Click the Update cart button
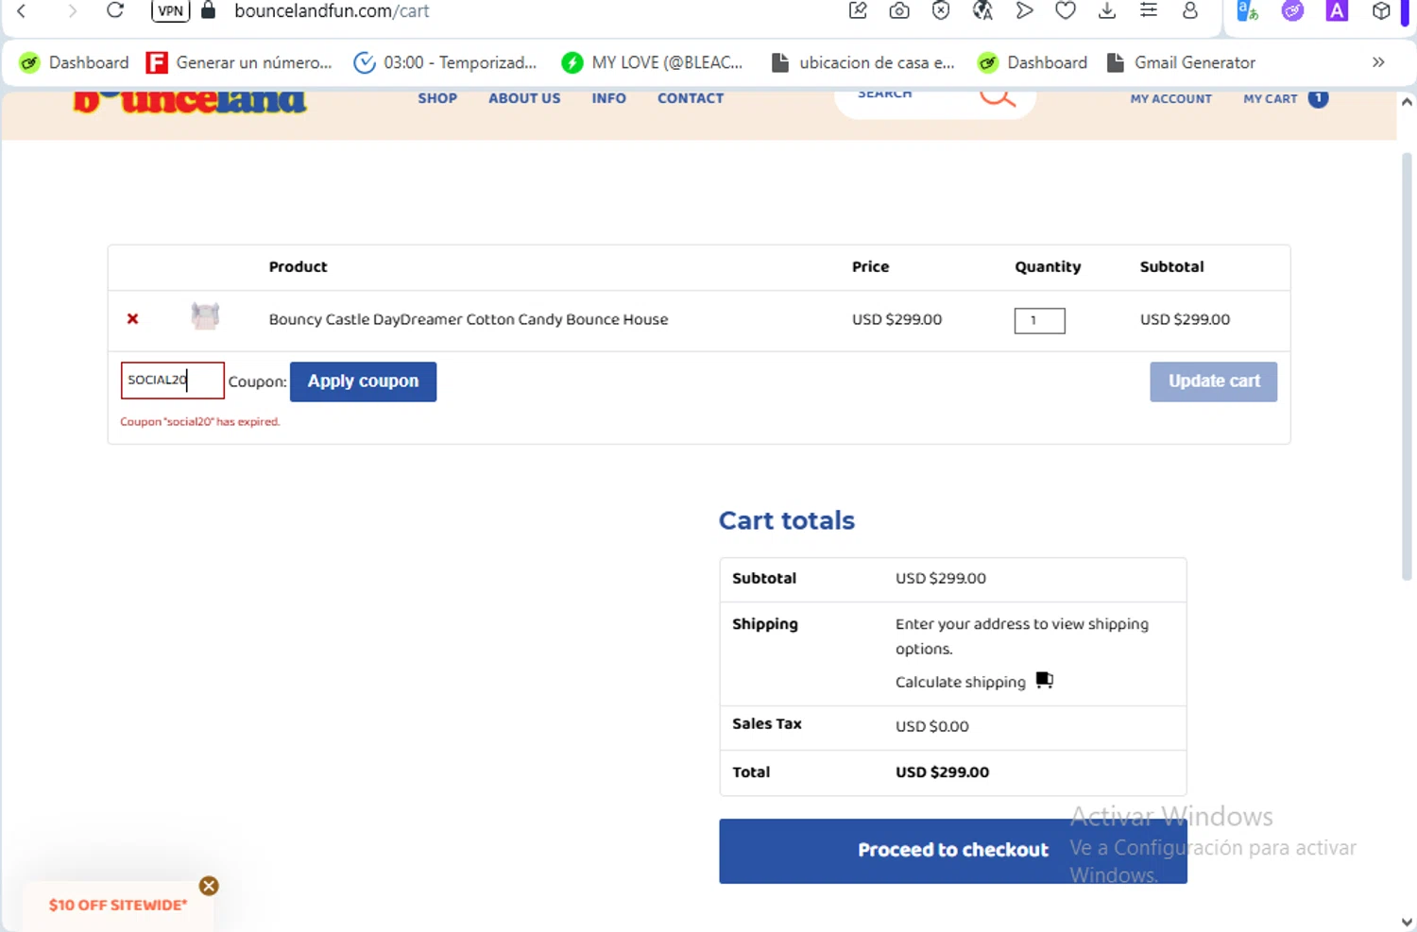Screen dimensions: 1417x932 click(1213, 381)
